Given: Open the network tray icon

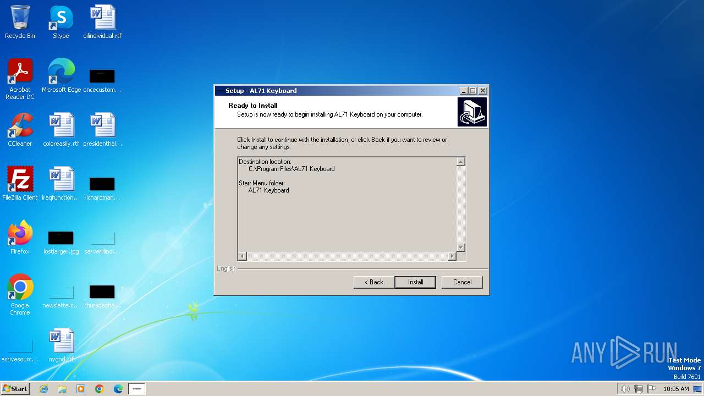Looking at the screenshot, I should pos(639,389).
